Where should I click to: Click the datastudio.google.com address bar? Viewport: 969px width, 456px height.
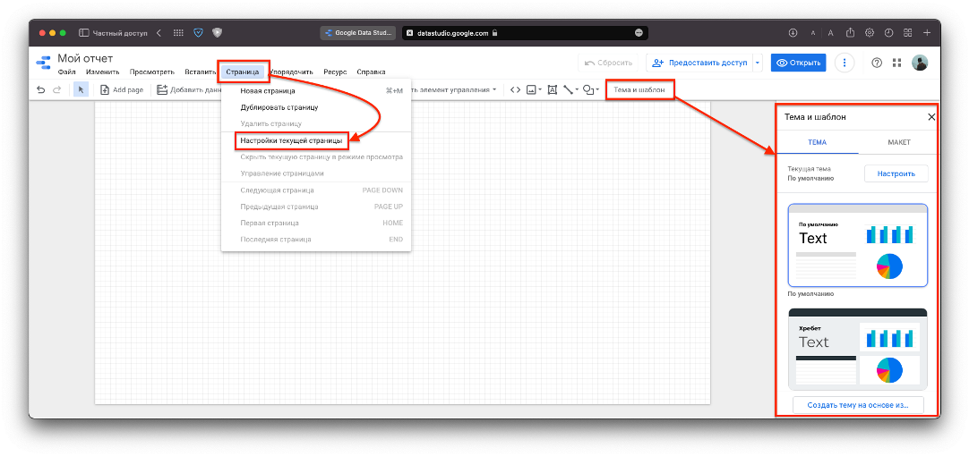click(525, 33)
